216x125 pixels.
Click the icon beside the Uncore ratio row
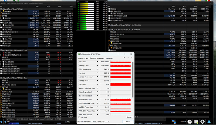pyautogui.click(x=1, y=46)
